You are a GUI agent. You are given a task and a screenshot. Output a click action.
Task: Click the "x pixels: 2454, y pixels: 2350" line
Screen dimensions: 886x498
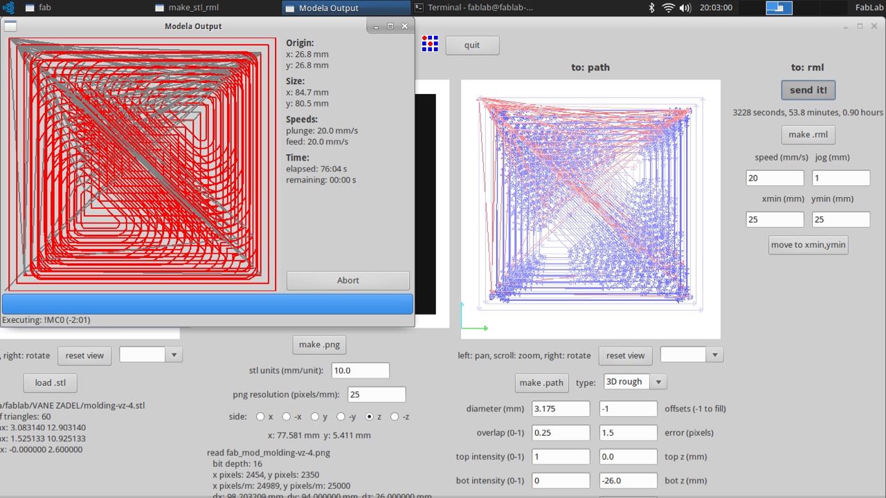pos(276,475)
